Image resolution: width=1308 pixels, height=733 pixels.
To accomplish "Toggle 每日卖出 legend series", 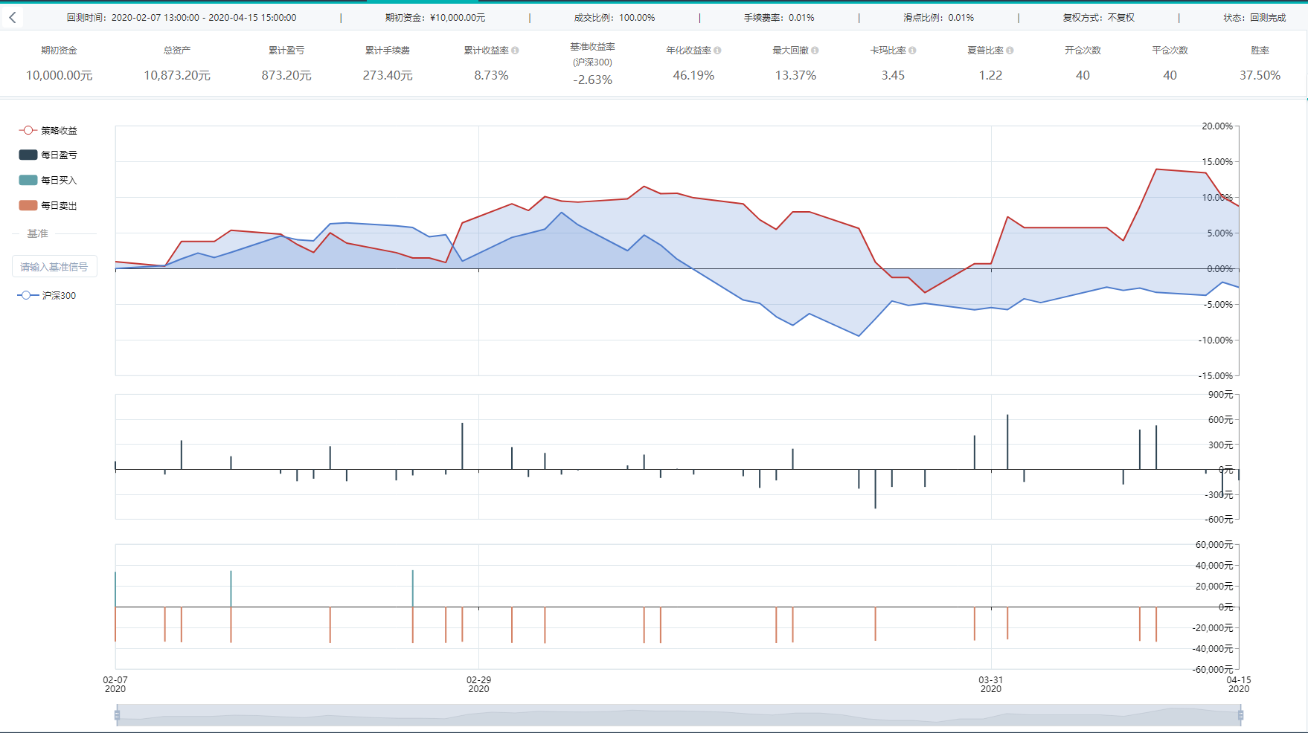I will tap(48, 205).
